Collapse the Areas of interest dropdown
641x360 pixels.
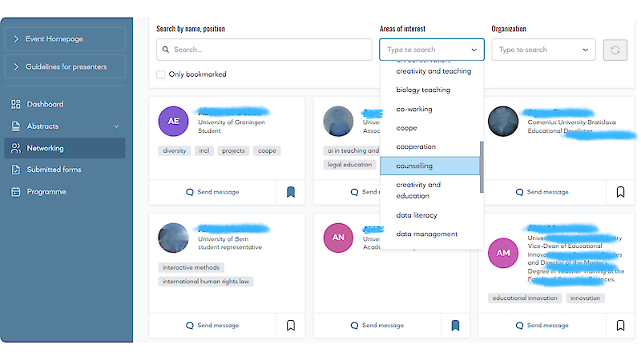pos(474,50)
